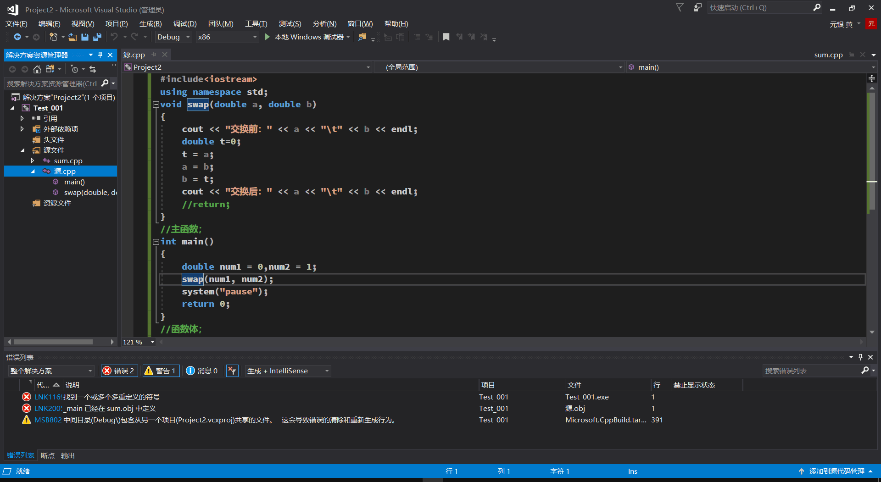Open the 工具(T) menu

click(x=256, y=24)
